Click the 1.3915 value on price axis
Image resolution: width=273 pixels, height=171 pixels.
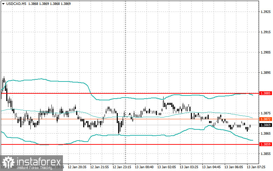(x=266, y=32)
